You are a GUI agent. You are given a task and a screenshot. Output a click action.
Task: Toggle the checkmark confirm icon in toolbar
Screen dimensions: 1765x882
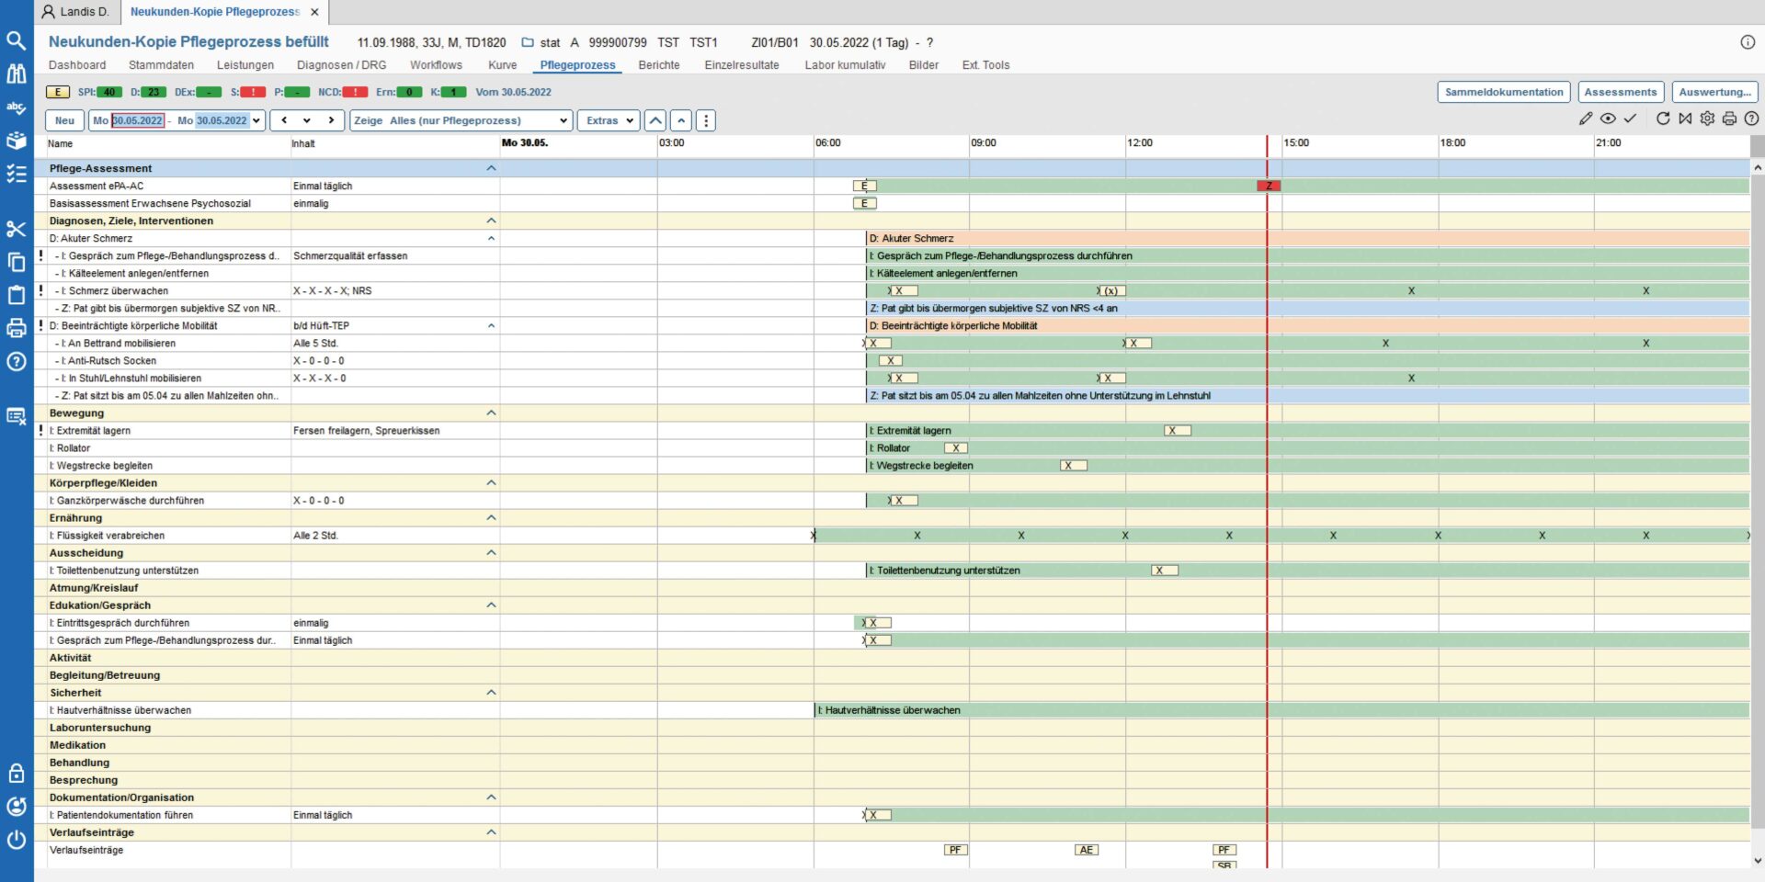point(1630,119)
